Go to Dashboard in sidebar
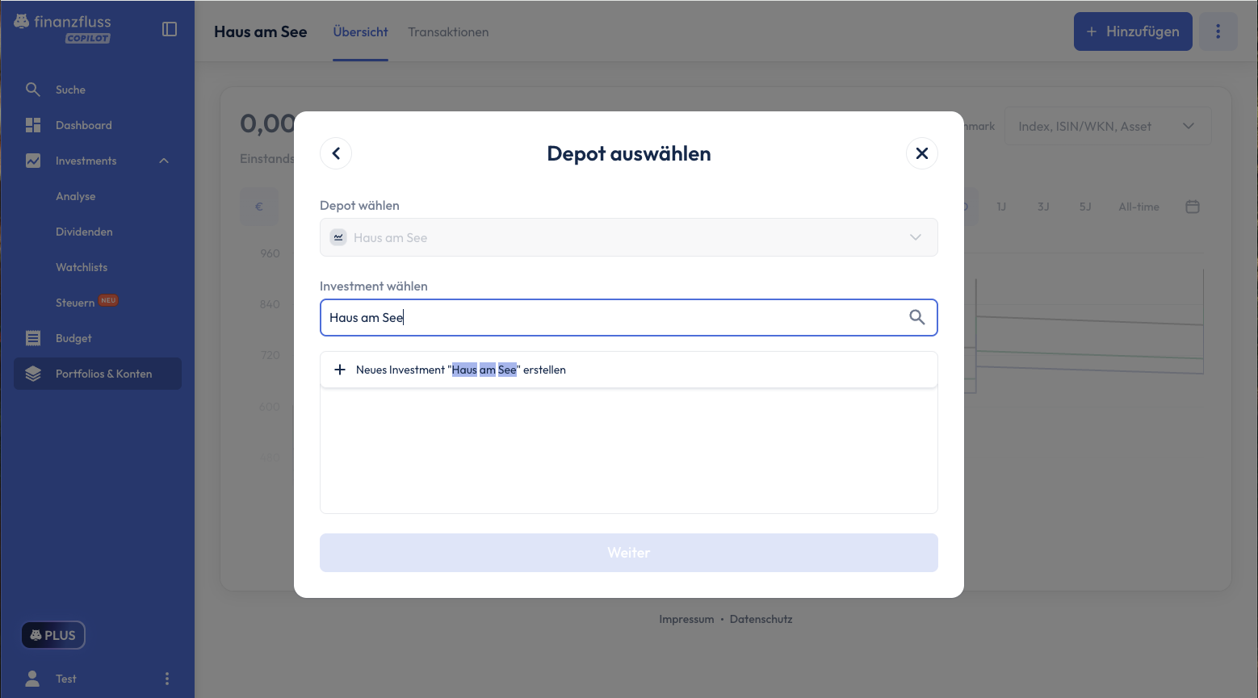Screen dimensions: 1258x698 pos(83,125)
